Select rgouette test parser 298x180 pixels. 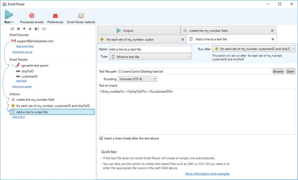[35, 66]
